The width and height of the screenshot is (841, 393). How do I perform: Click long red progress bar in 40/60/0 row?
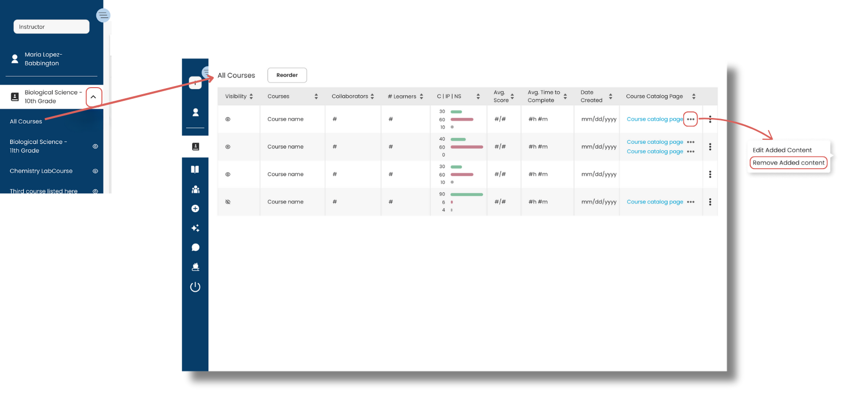(467, 147)
